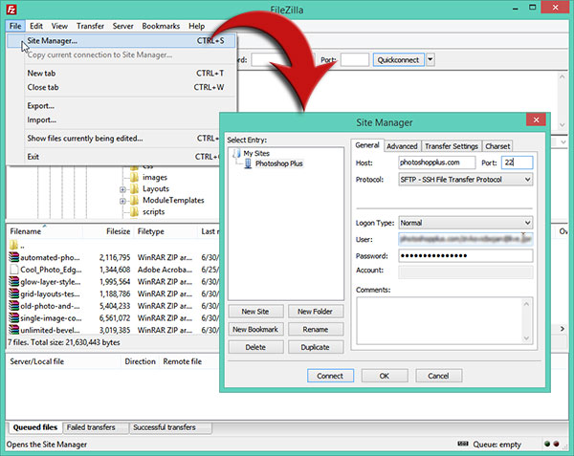Select the Queued files tab
Image resolution: width=574 pixels, height=456 pixels.
tap(34, 427)
